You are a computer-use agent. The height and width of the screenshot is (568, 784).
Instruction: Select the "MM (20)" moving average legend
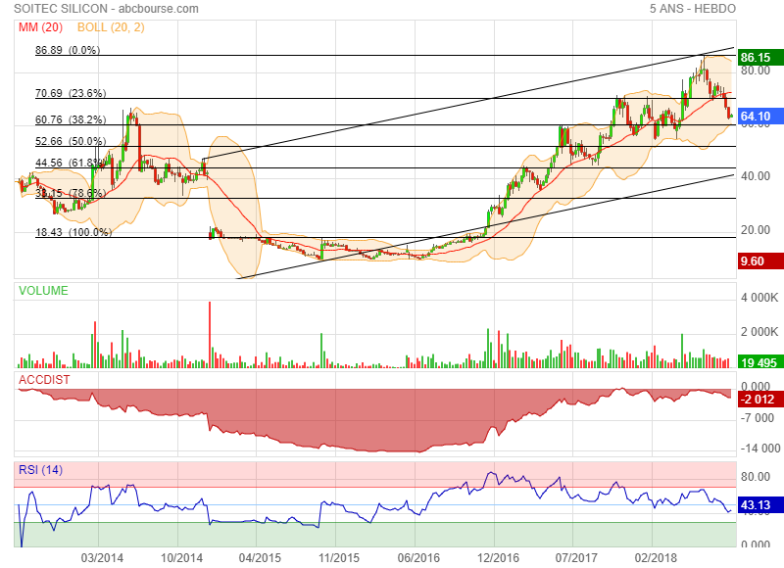(x=40, y=27)
